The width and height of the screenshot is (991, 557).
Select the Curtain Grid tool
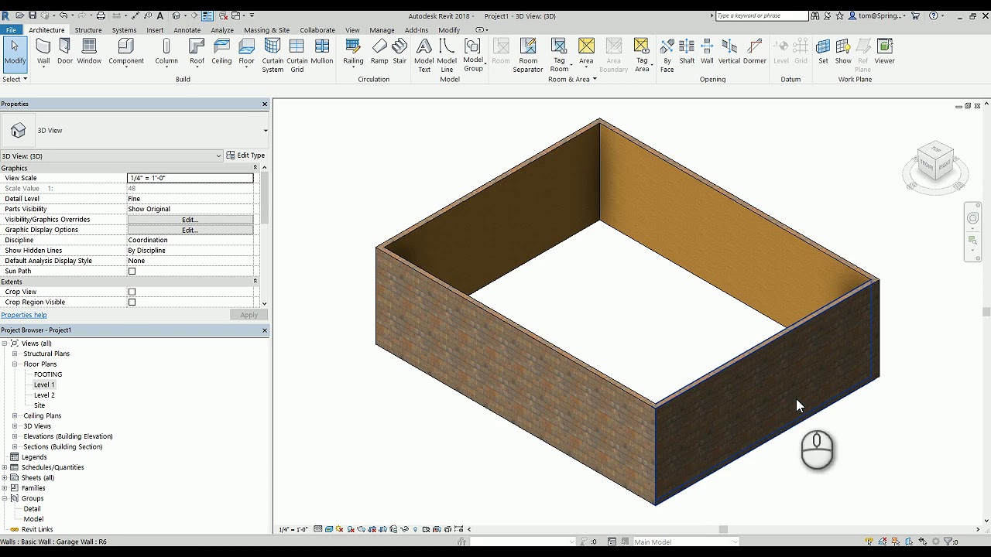[297, 56]
